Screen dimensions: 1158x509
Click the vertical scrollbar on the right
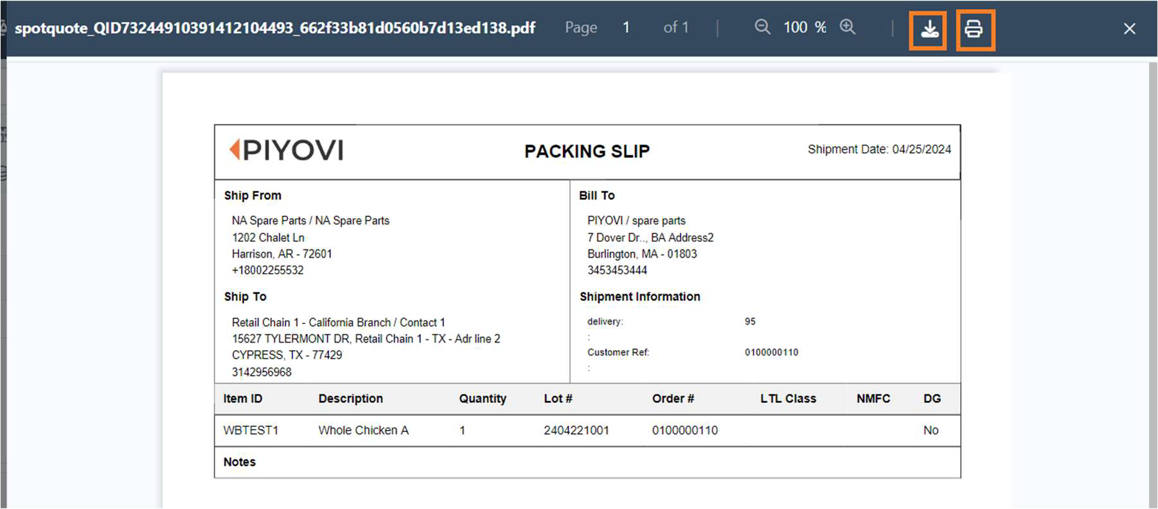tap(1152, 283)
